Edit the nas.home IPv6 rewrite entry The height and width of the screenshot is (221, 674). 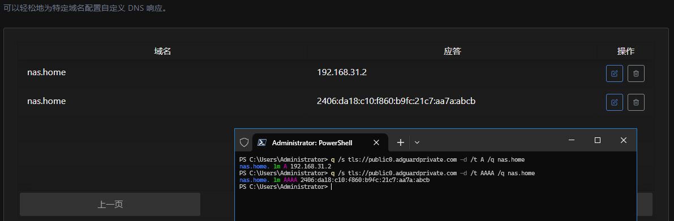point(614,102)
